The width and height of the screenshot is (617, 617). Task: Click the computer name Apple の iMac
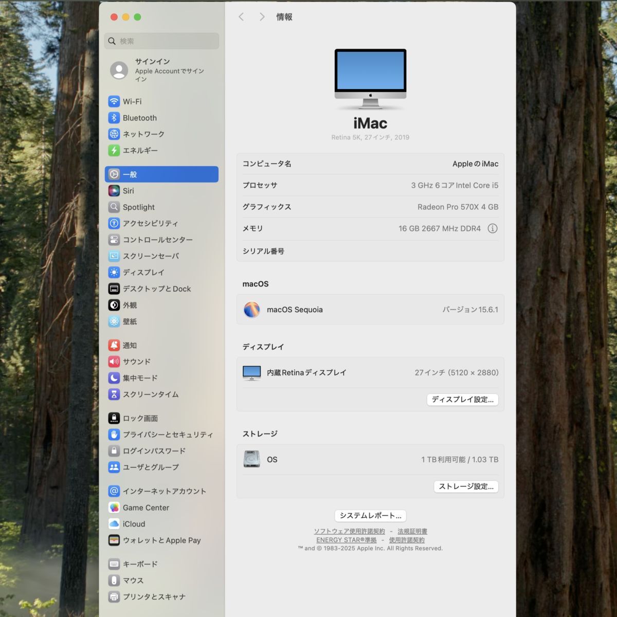(475, 164)
